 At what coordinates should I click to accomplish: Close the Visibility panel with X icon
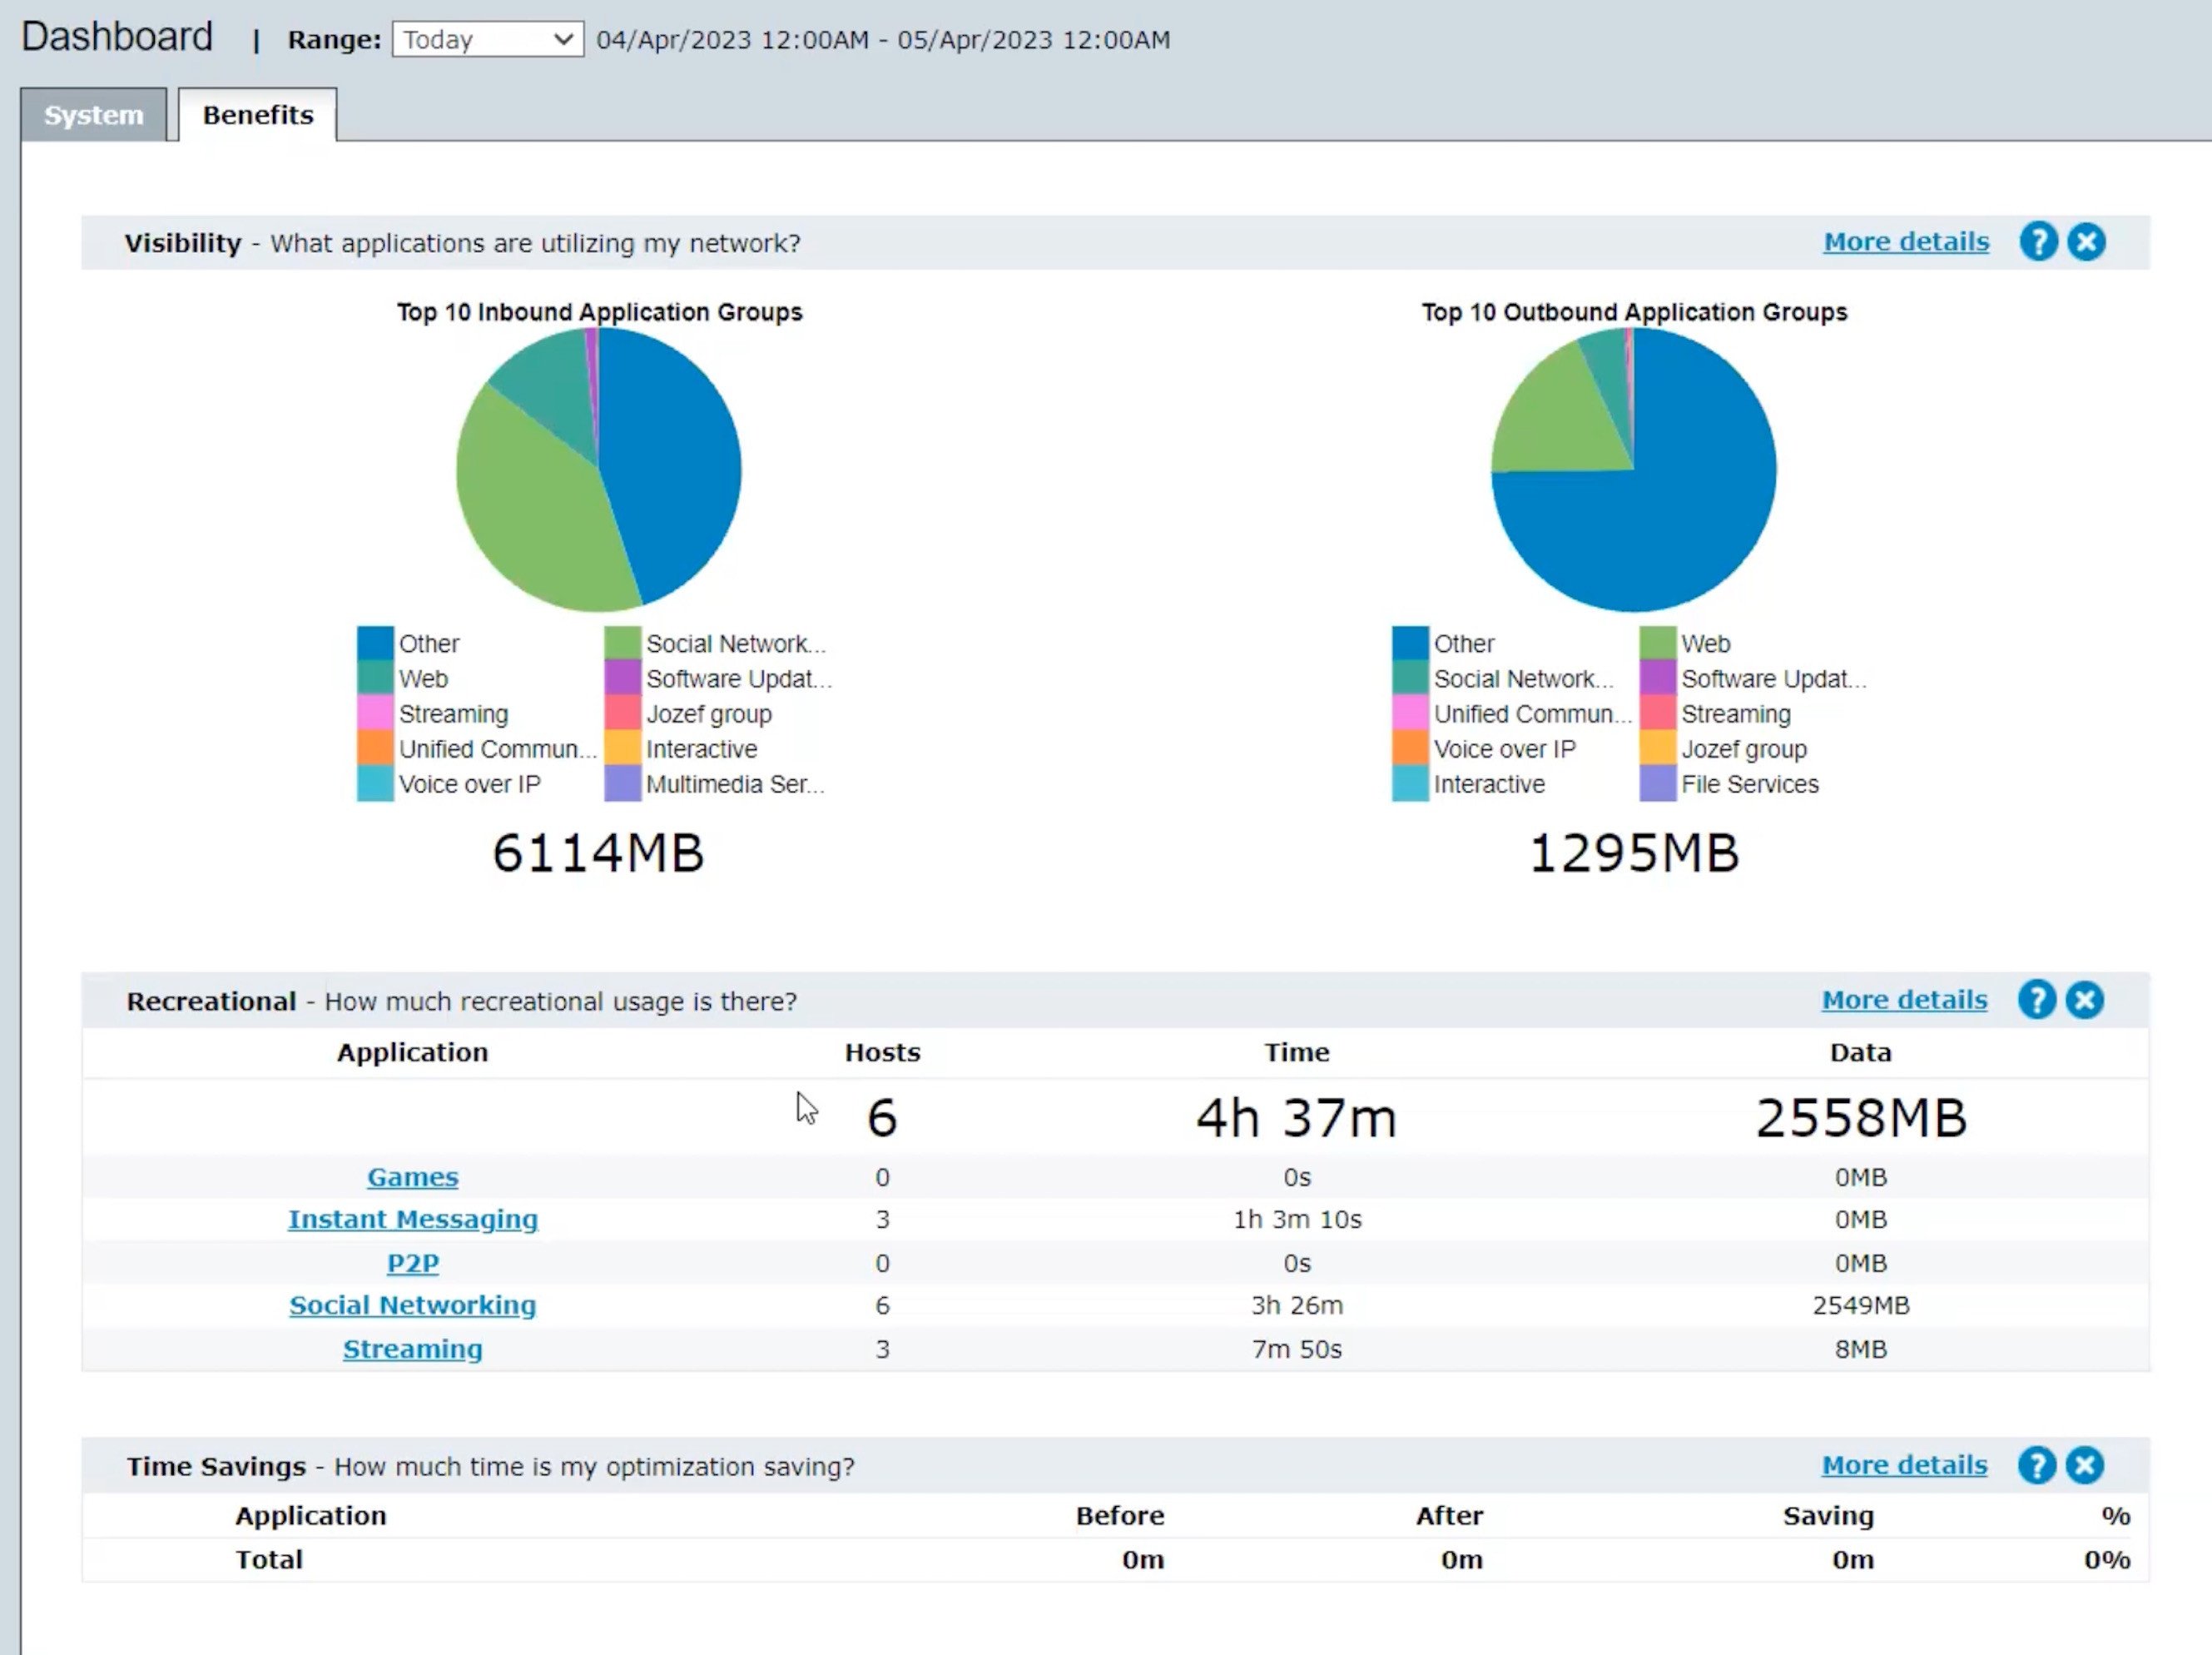click(x=2086, y=242)
